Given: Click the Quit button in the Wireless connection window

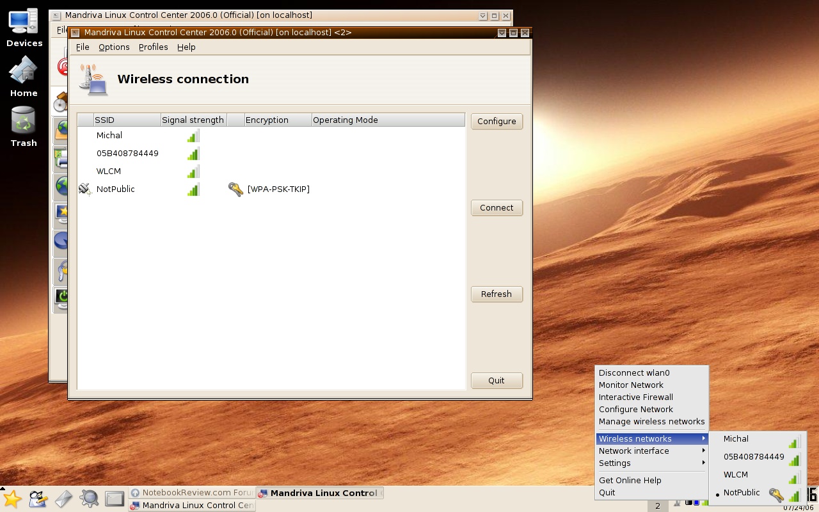Looking at the screenshot, I should [497, 380].
